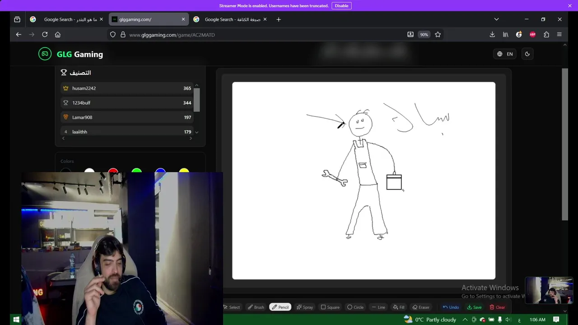Click the GLG Gaming logo
Screen dimensions: 578x325
71,54
